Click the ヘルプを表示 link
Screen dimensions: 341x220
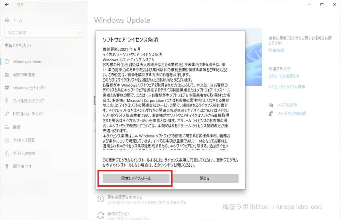coord(287,105)
